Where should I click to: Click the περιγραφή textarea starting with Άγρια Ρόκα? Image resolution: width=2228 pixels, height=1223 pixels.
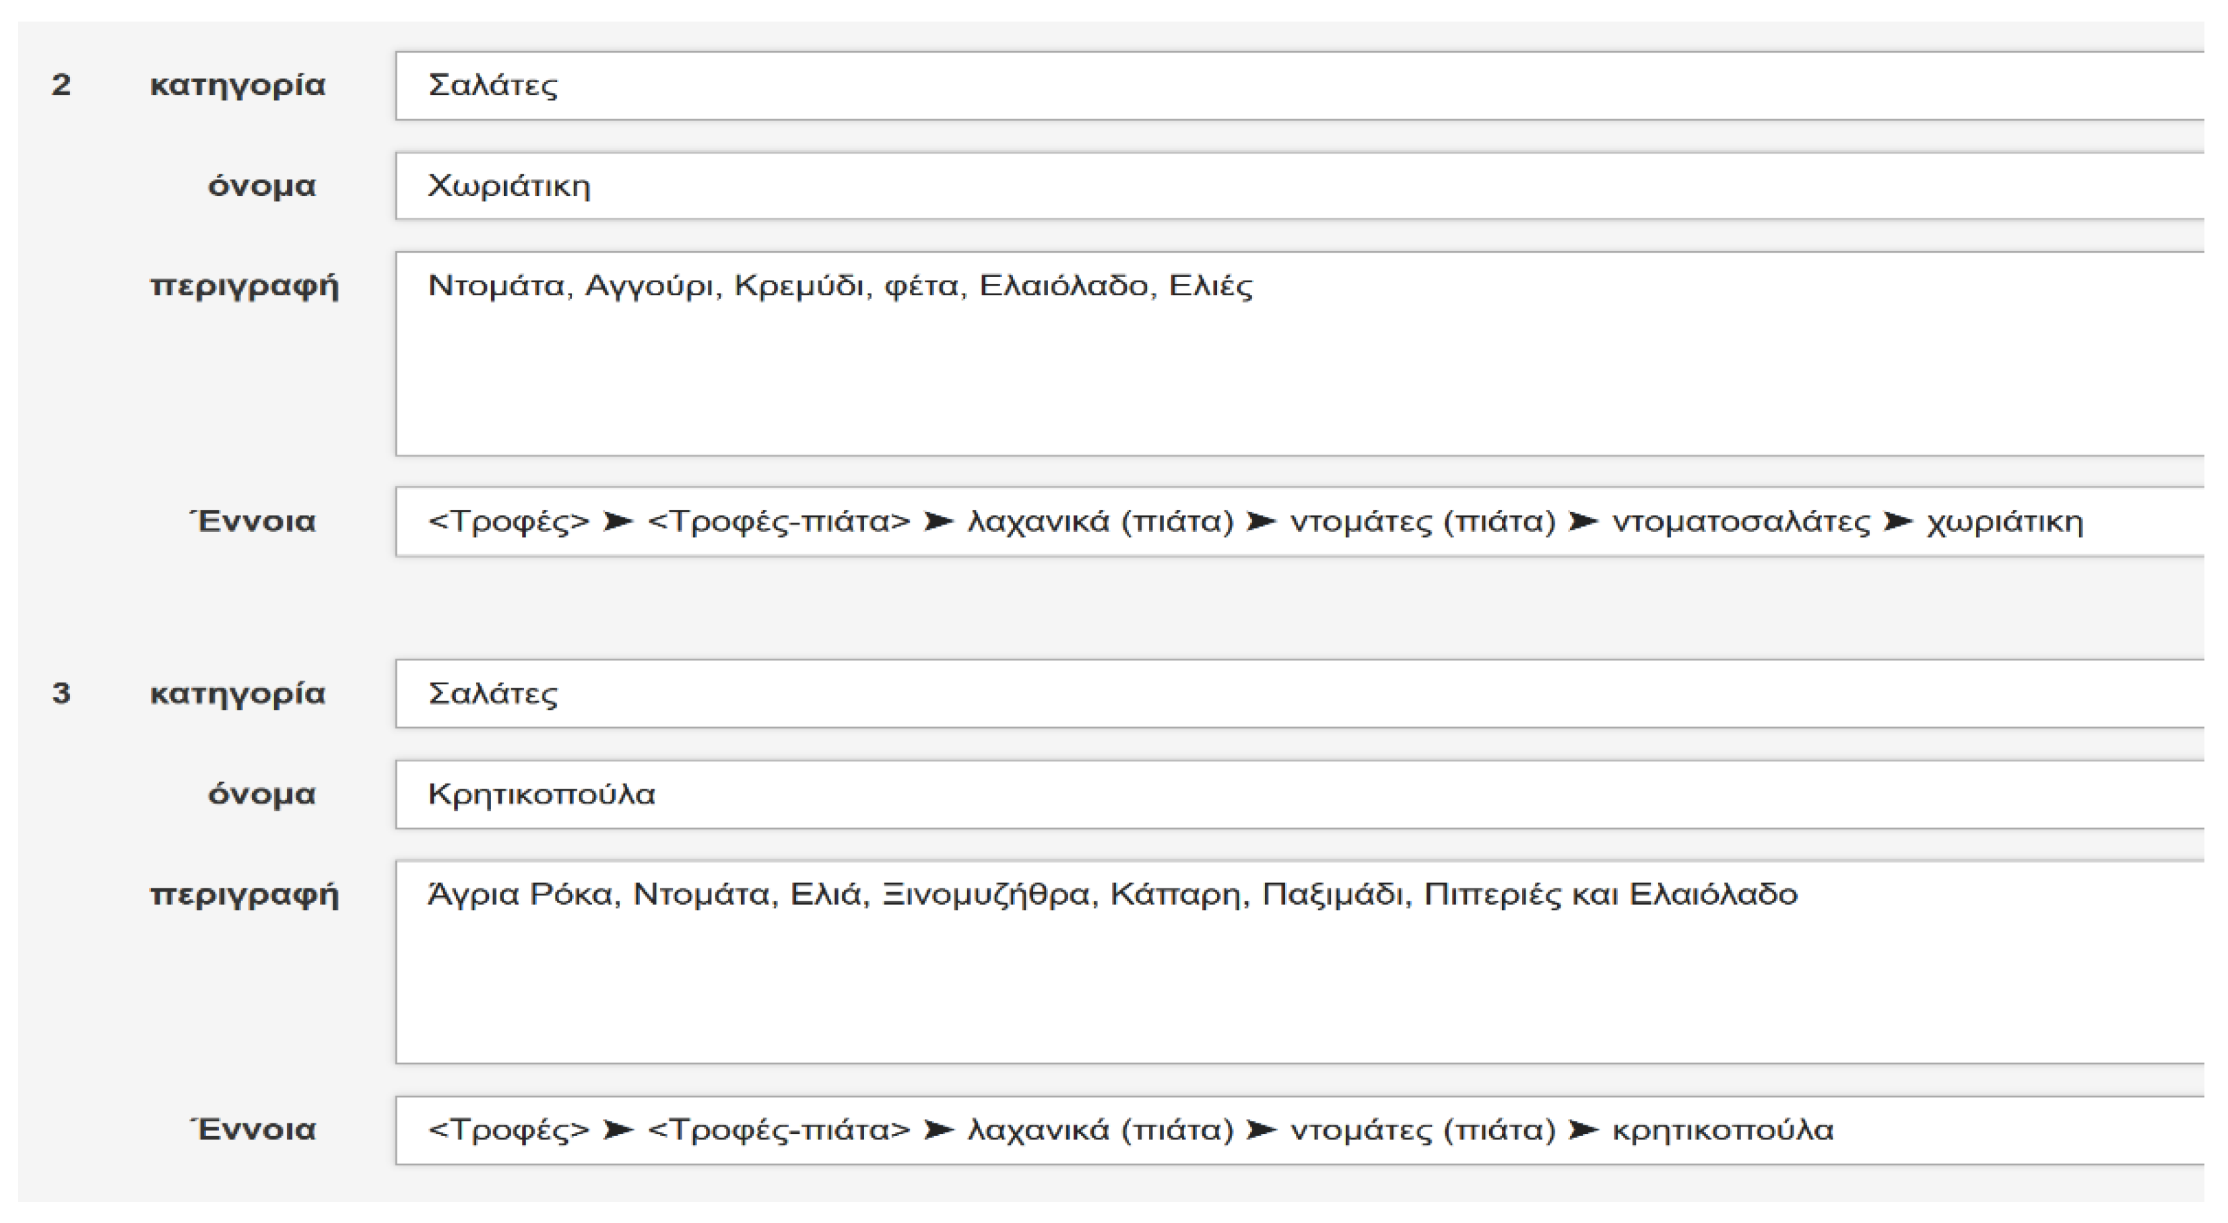tap(1297, 961)
